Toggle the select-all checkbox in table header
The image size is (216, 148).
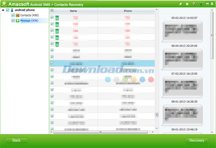coord(52,11)
